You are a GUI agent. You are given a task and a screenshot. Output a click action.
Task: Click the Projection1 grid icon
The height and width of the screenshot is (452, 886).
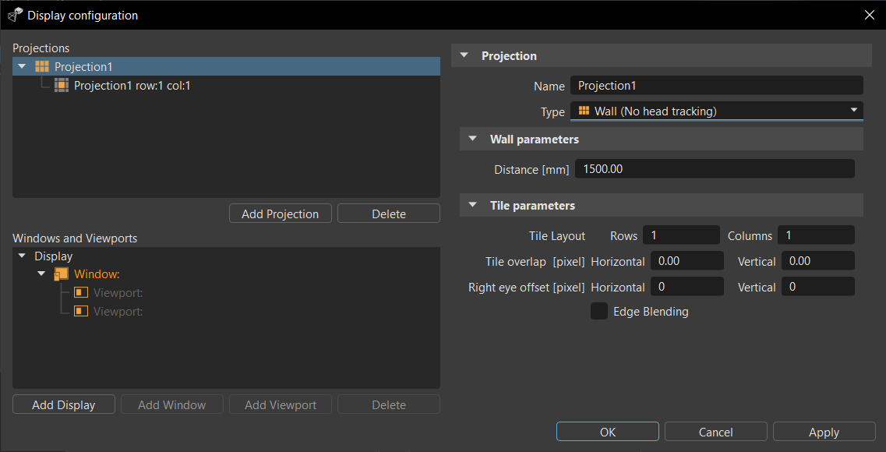41,65
